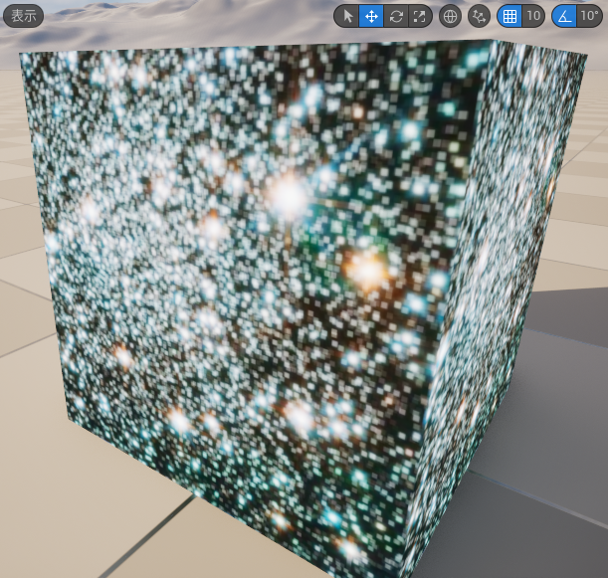The width and height of the screenshot is (608, 578).
Task: Open rotation snap value 10° dropdown
Action: (x=589, y=16)
